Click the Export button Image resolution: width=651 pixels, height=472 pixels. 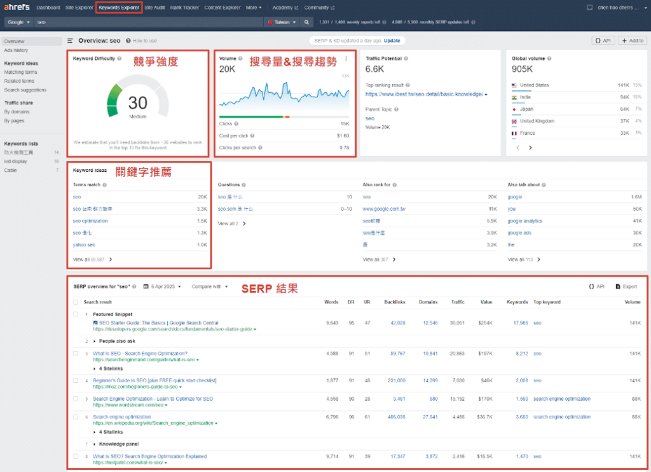tap(626, 287)
